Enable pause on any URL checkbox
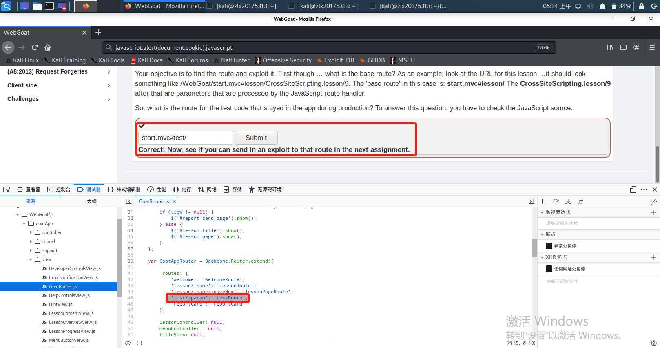Screen dimensions: 660x348 tap(549, 269)
